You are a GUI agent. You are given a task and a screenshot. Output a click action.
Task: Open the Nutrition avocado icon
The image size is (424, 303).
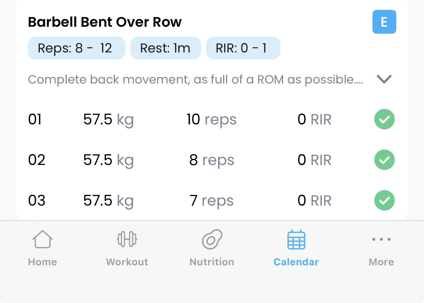[x=212, y=239]
